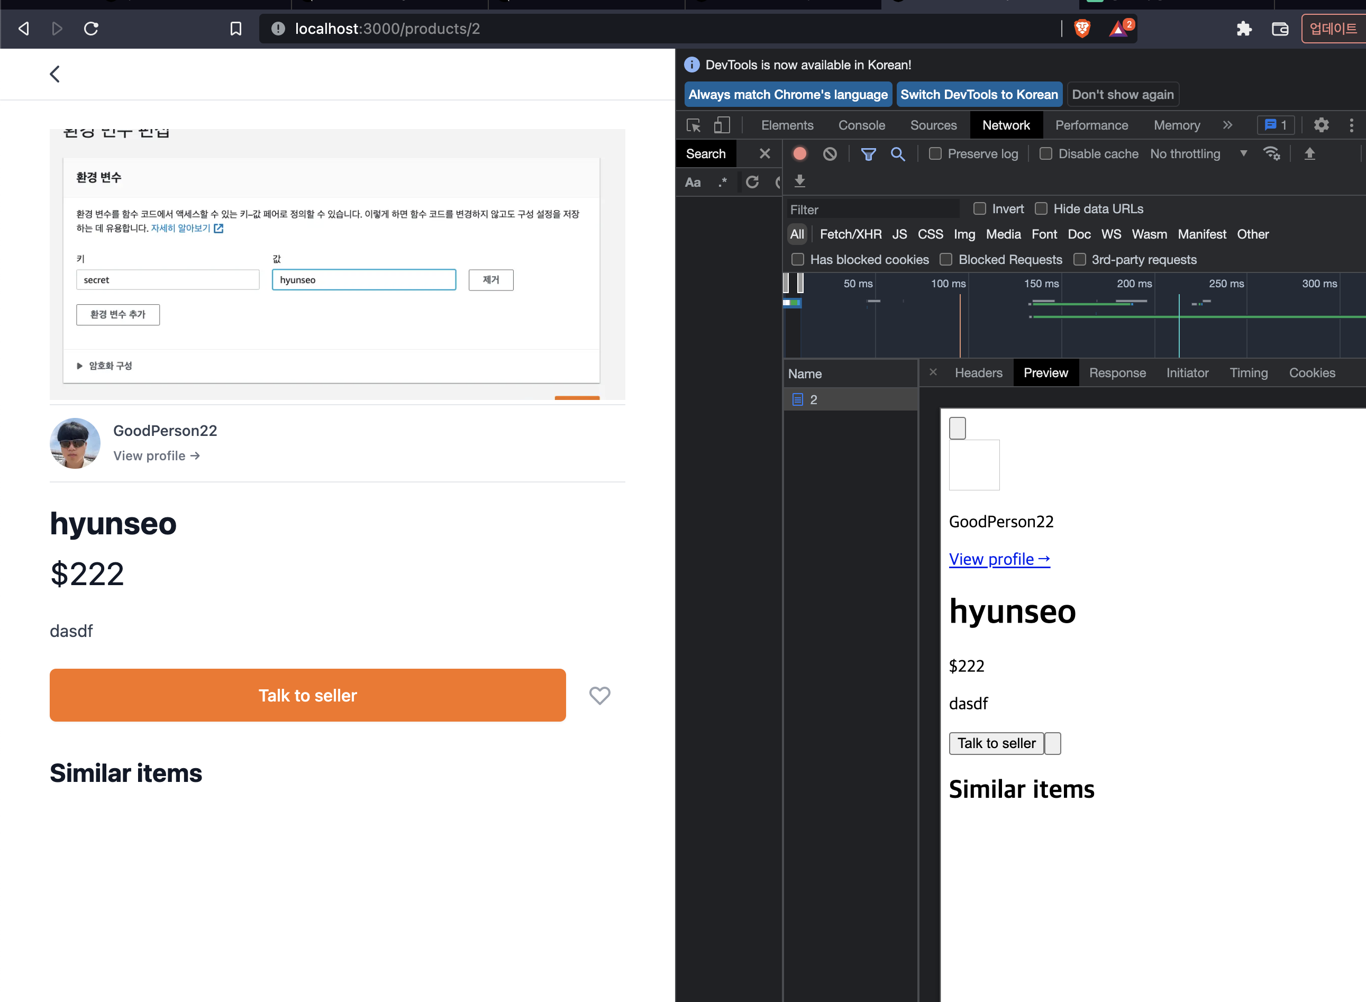Expand more DevTools tabs chevron

point(1227,125)
